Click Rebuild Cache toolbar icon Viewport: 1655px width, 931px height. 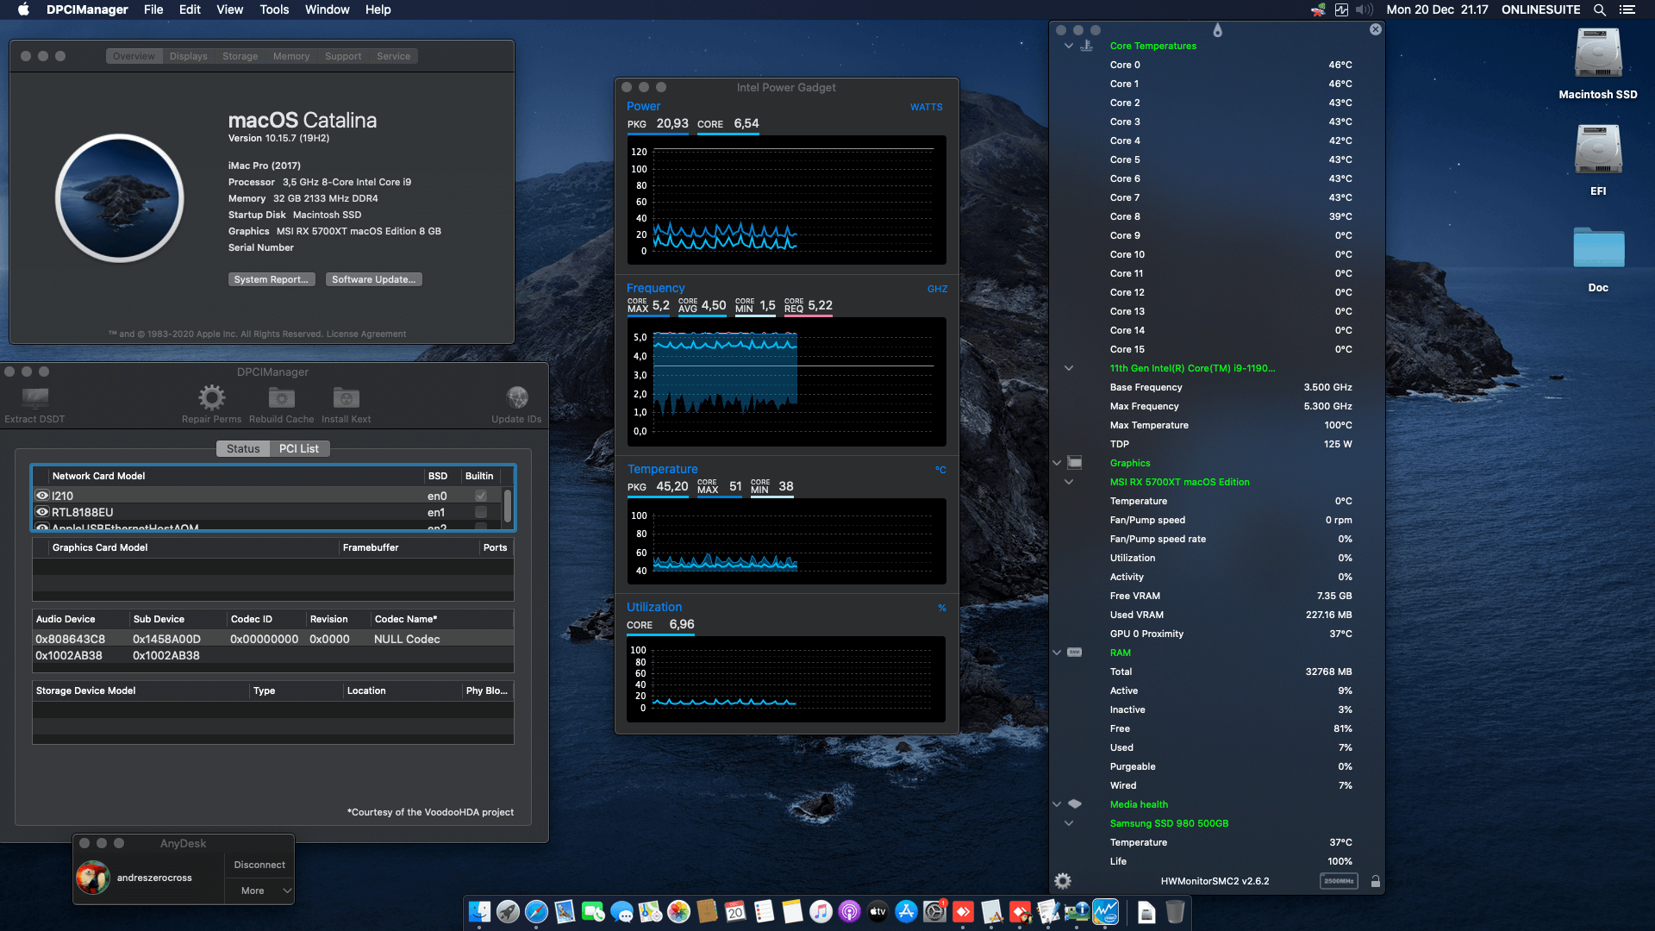pyautogui.click(x=281, y=397)
